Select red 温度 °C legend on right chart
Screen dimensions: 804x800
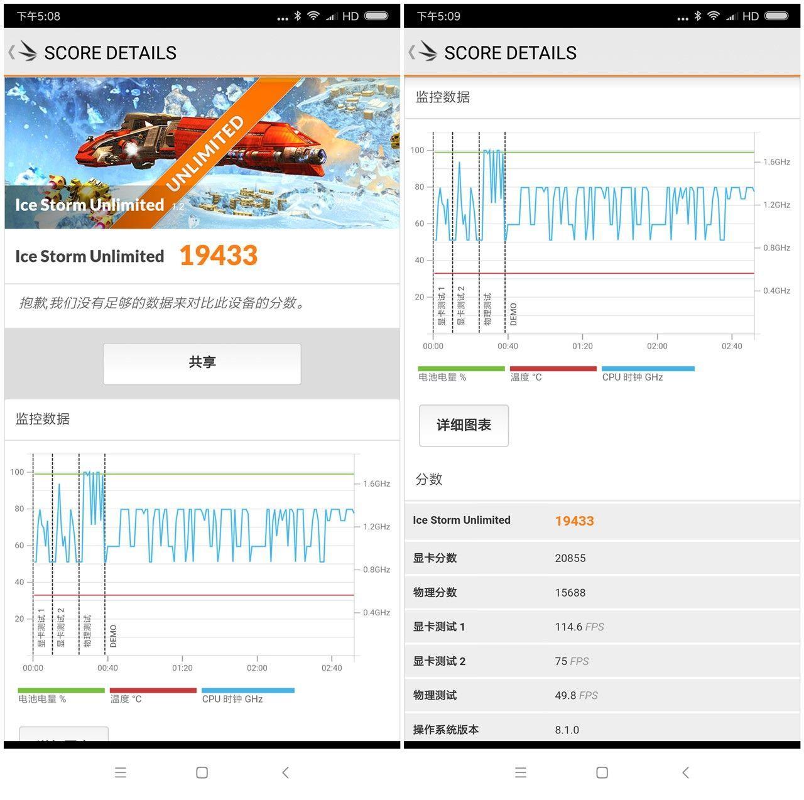coord(553,374)
